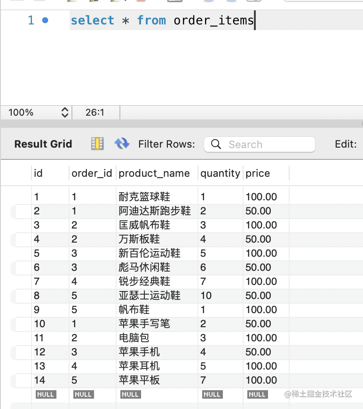
Task: Click the order_id column header
Action: (x=92, y=173)
